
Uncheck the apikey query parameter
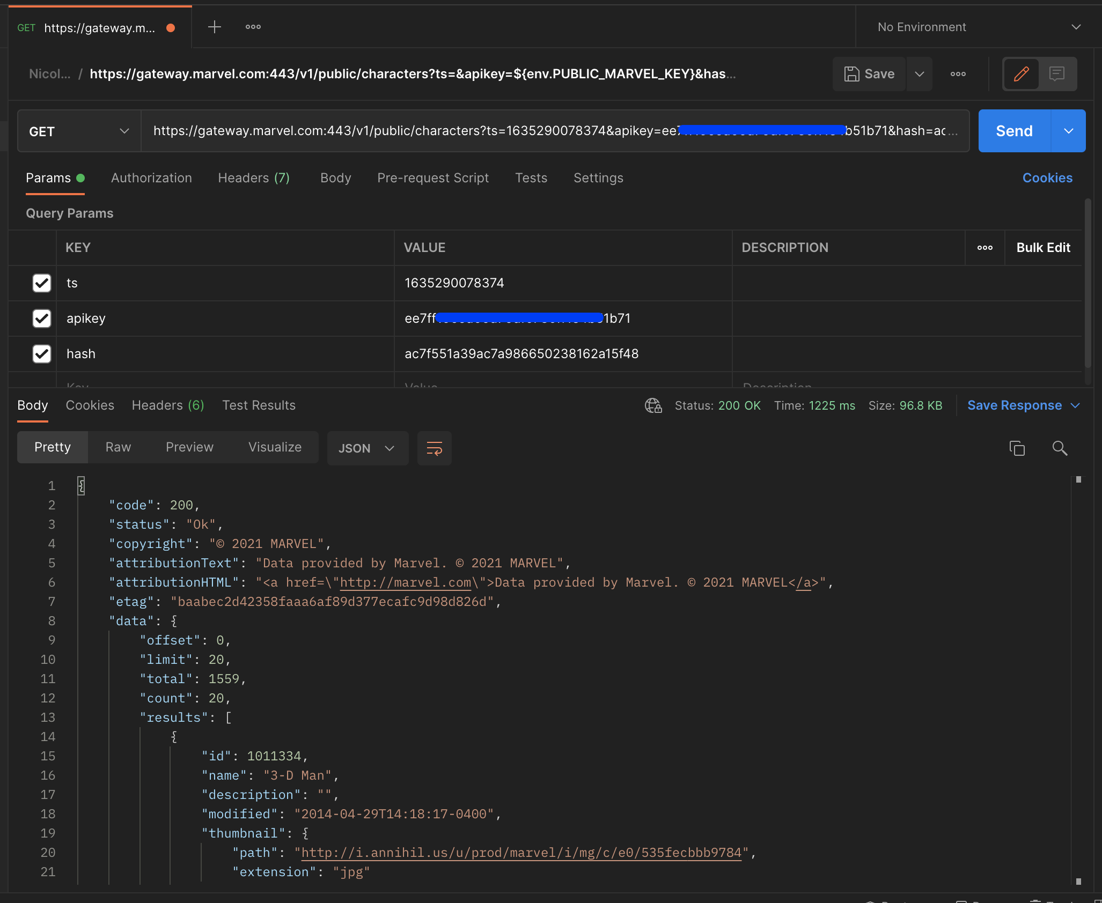(42, 319)
